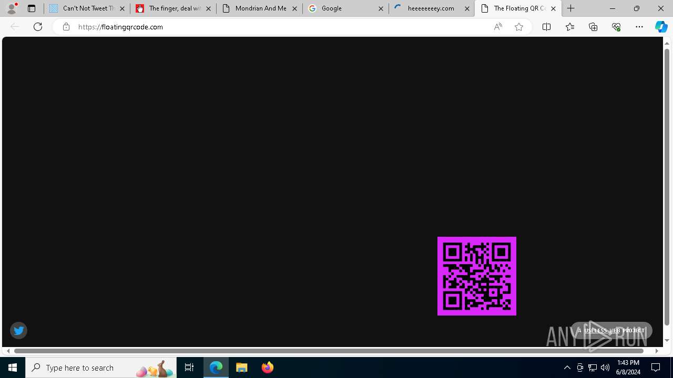Go back to previous page
This screenshot has width=673, height=378.
click(15, 27)
